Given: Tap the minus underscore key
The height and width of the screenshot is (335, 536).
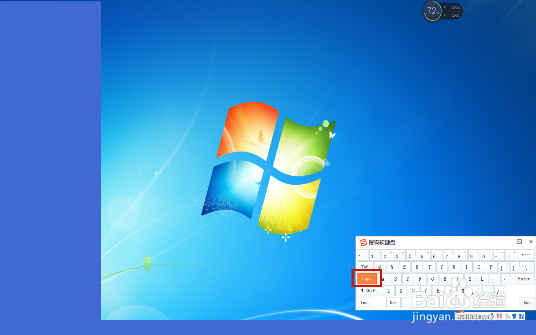Looking at the screenshot, I should tap(499, 255).
